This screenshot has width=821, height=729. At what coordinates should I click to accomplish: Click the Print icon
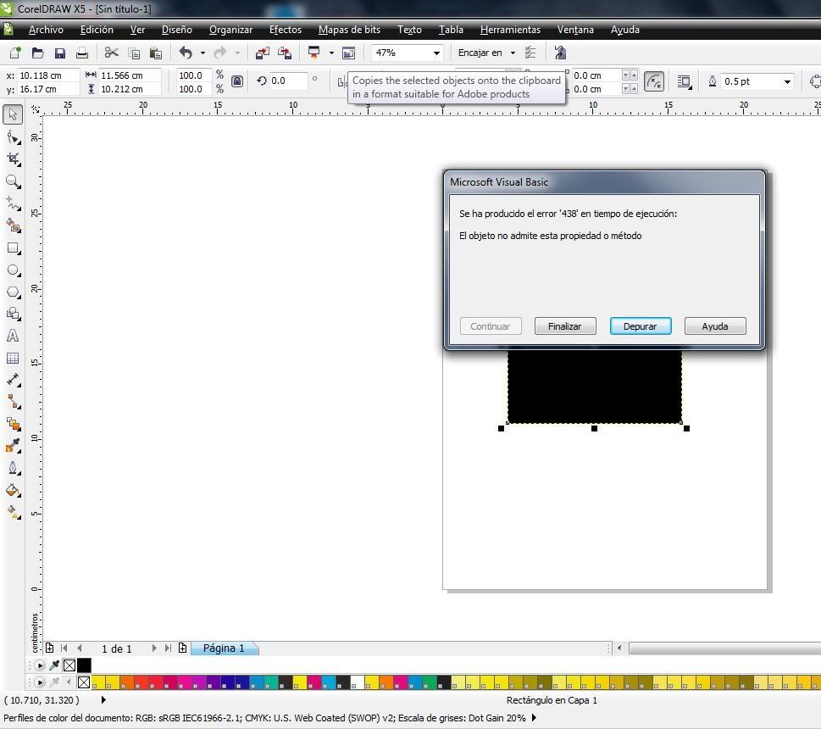[81, 53]
